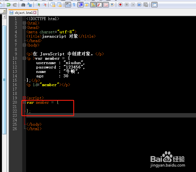
Task: Click line number 26 in the margin
Action: (15, 129)
